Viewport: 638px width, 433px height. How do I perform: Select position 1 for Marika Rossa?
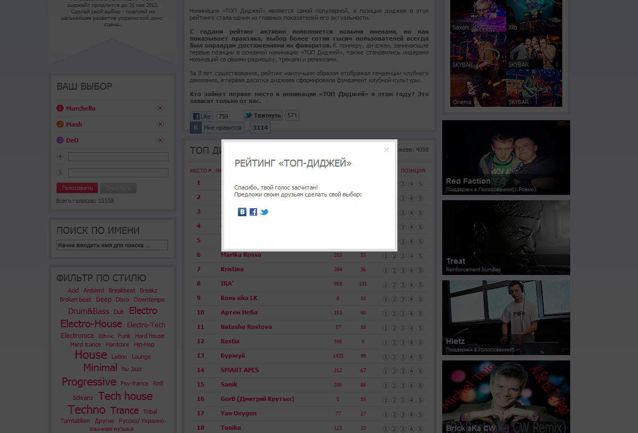click(386, 256)
